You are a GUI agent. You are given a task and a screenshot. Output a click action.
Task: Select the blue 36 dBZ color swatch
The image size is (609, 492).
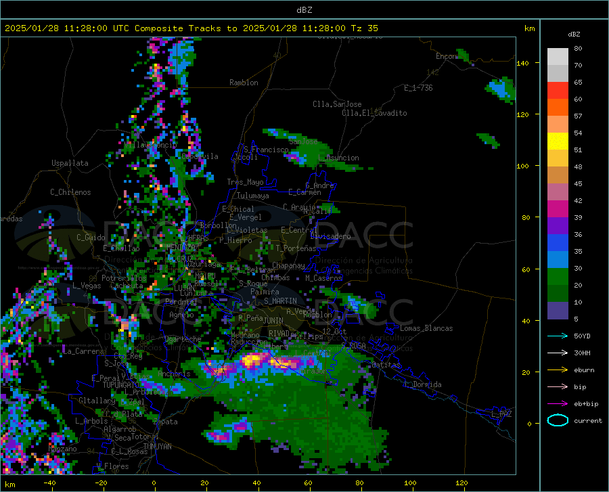point(558,243)
